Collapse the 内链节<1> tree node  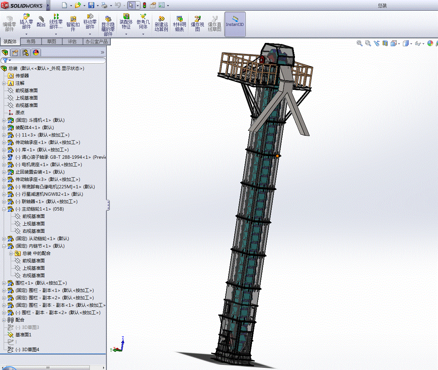[4, 246]
